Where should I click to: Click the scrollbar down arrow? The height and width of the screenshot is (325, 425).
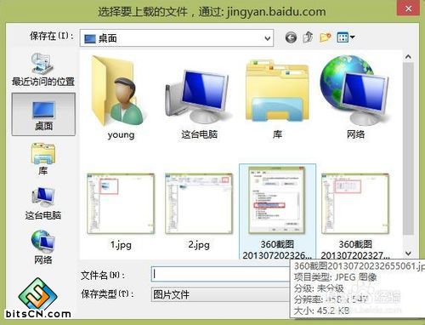point(408,254)
